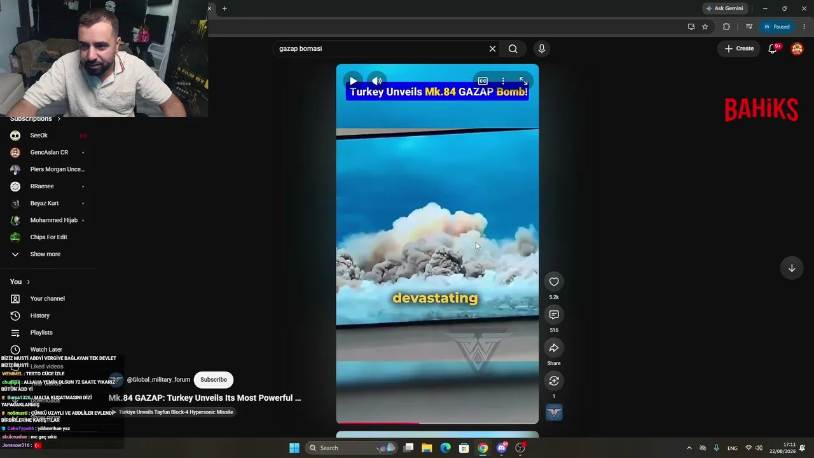This screenshot has height=458, width=814.
Task: Open Microsoft Store from the taskbar
Action: (x=464, y=448)
